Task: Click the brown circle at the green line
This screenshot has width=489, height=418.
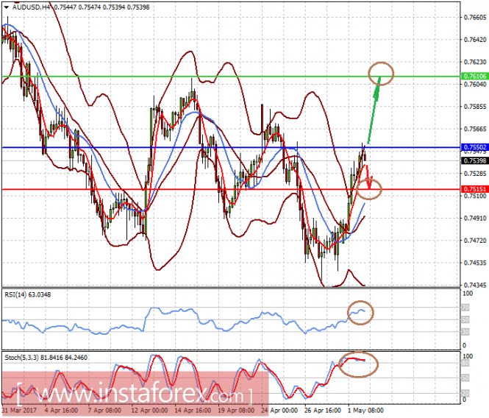Action: (381, 74)
